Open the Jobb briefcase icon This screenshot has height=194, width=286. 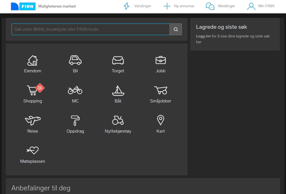click(161, 60)
